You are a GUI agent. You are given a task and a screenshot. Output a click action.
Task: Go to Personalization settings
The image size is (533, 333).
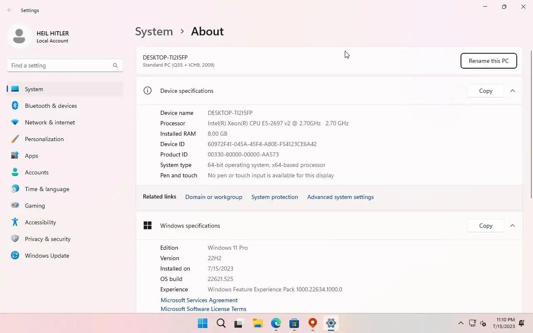[x=65, y=139]
